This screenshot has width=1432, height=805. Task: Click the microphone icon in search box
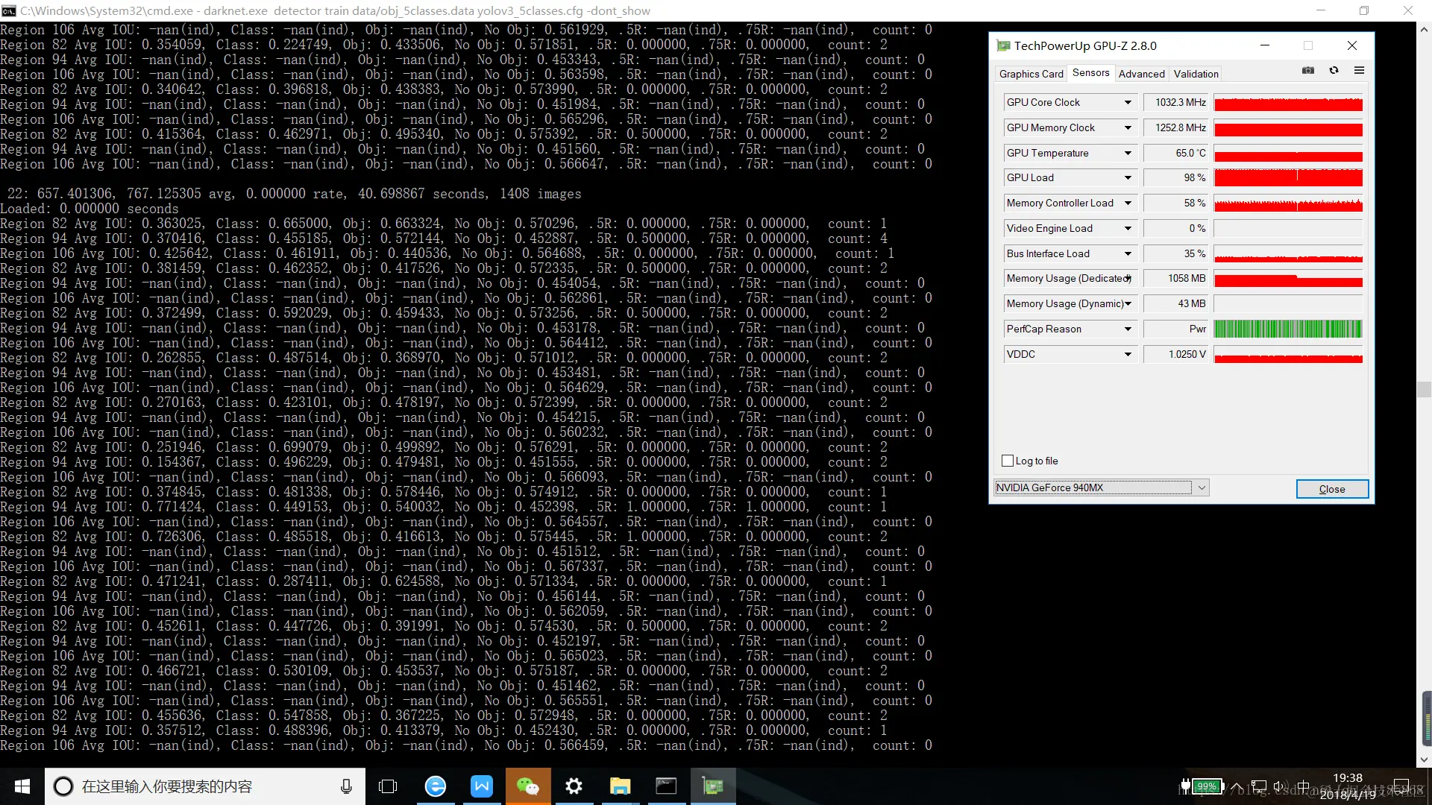click(346, 786)
